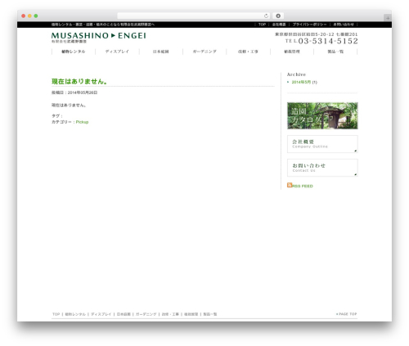The height and width of the screenshot is (346, 409).
Task: Open お問い合わせ link in black header bar
Action: pyautogui.click(x=344, y=25)
